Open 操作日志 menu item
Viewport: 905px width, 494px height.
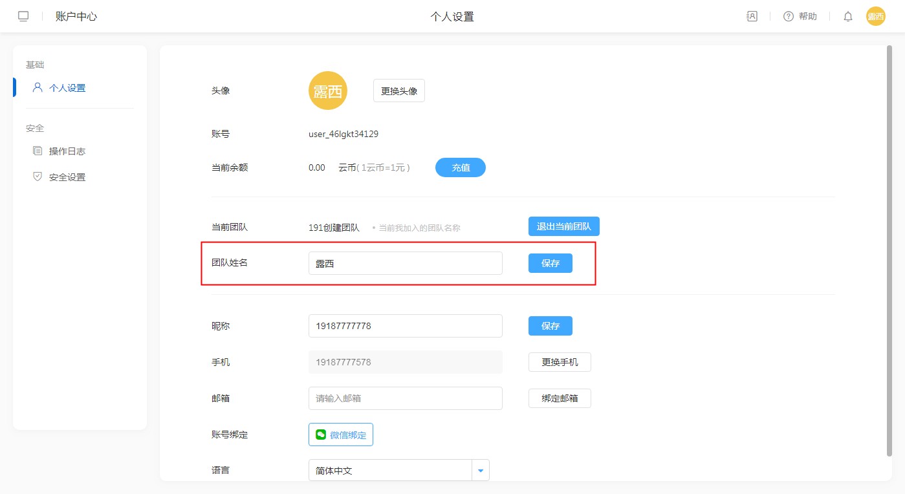click(67, 151)
